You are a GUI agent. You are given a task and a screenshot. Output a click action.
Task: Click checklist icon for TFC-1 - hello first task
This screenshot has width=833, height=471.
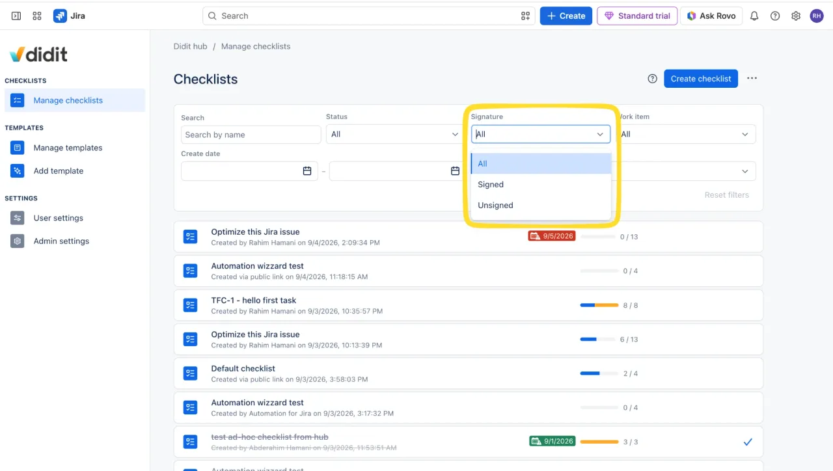(190, 305)
